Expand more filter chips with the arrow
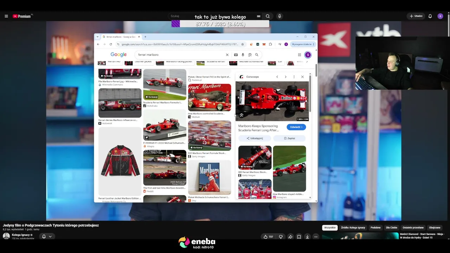The height and width of the screenshot is (253, 450). tap(307, 62)
